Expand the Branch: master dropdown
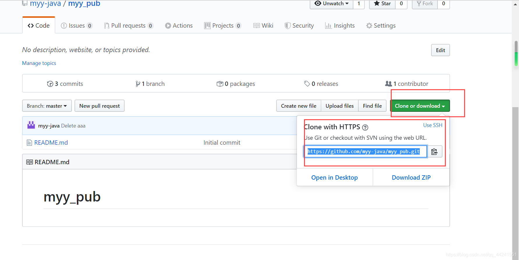Viewport: 519px width, 260px height. [x=47, y=106]
